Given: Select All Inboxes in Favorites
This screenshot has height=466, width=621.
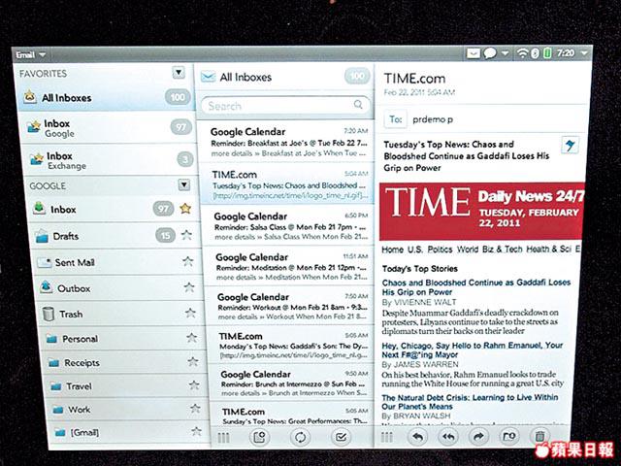Looking at the screenshot, I should [x=106, y=97].
